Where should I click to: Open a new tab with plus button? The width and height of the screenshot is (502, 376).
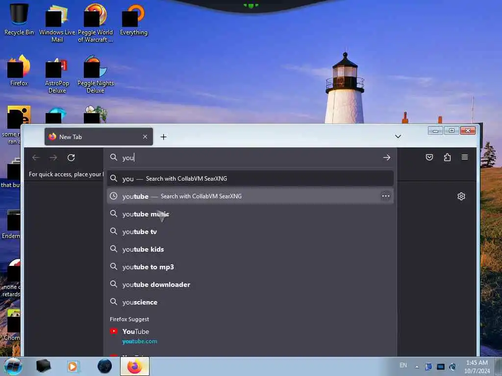point(164,137)
